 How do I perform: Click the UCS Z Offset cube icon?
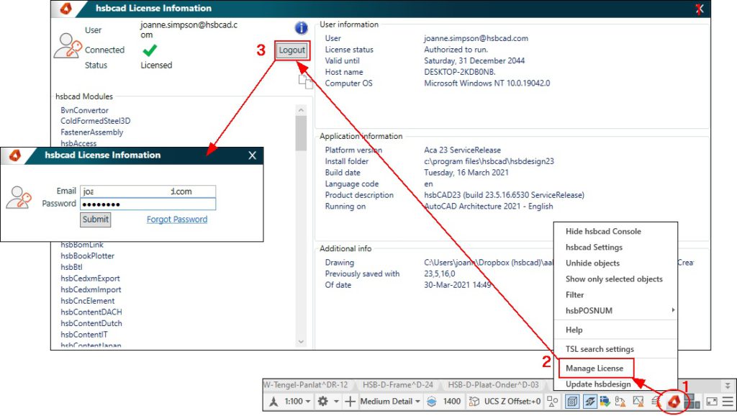[474, 402]
